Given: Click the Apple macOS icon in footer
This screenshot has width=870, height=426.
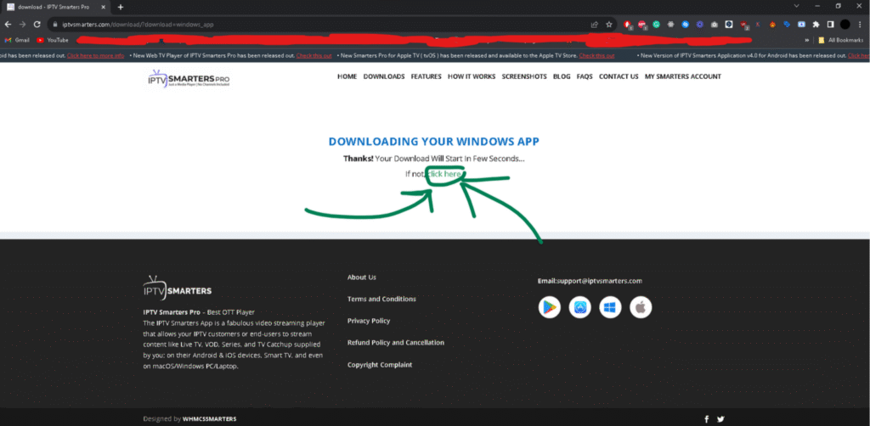Looking at the screenshot, I should [x=641, y=307].
